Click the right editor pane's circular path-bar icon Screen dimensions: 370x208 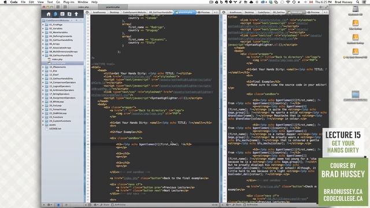tap(224, 12)
